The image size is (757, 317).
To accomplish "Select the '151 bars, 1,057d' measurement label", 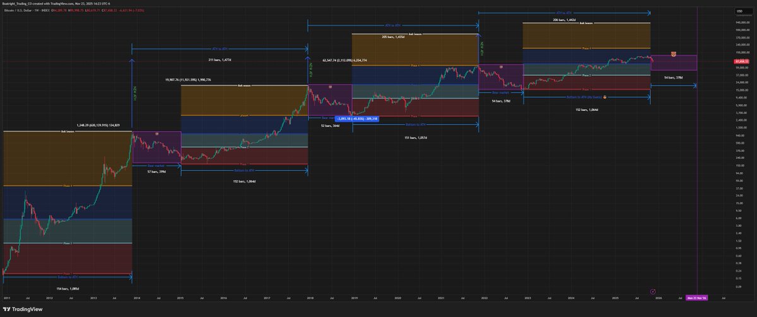I will tap(415, 137).
